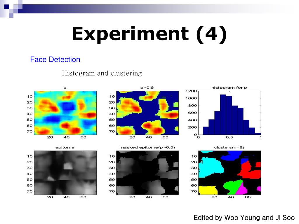Viewport: 299px width, 224px height.
Task: Click the "histogram for p" plot title
Action: (229, 87)
